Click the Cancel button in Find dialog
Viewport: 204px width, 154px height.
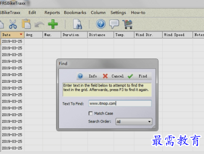point(113,76)
